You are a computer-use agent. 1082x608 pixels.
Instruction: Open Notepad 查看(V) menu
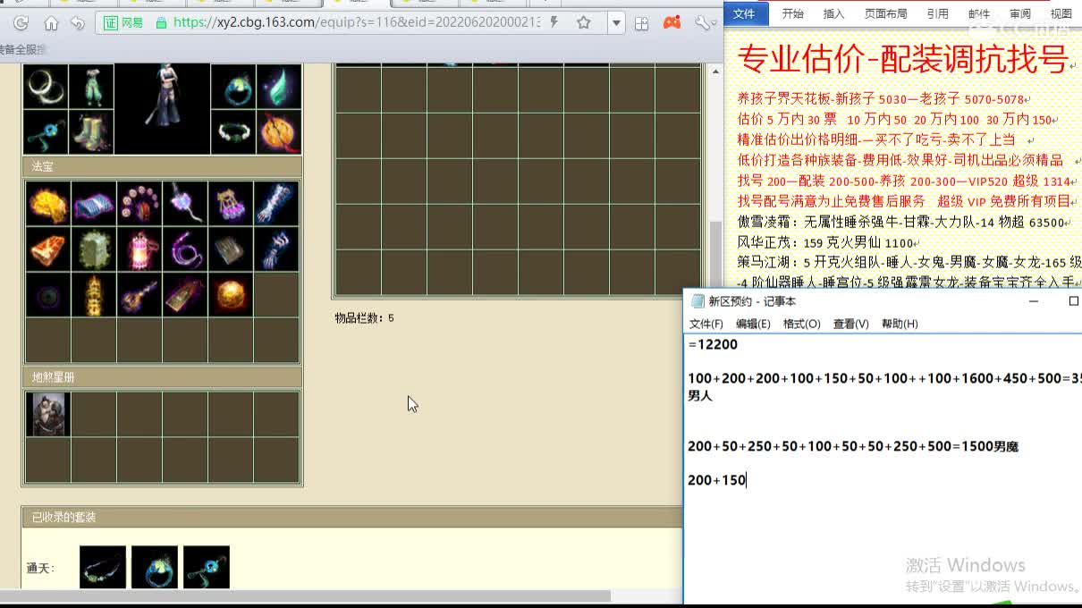(x=851, y=324)
